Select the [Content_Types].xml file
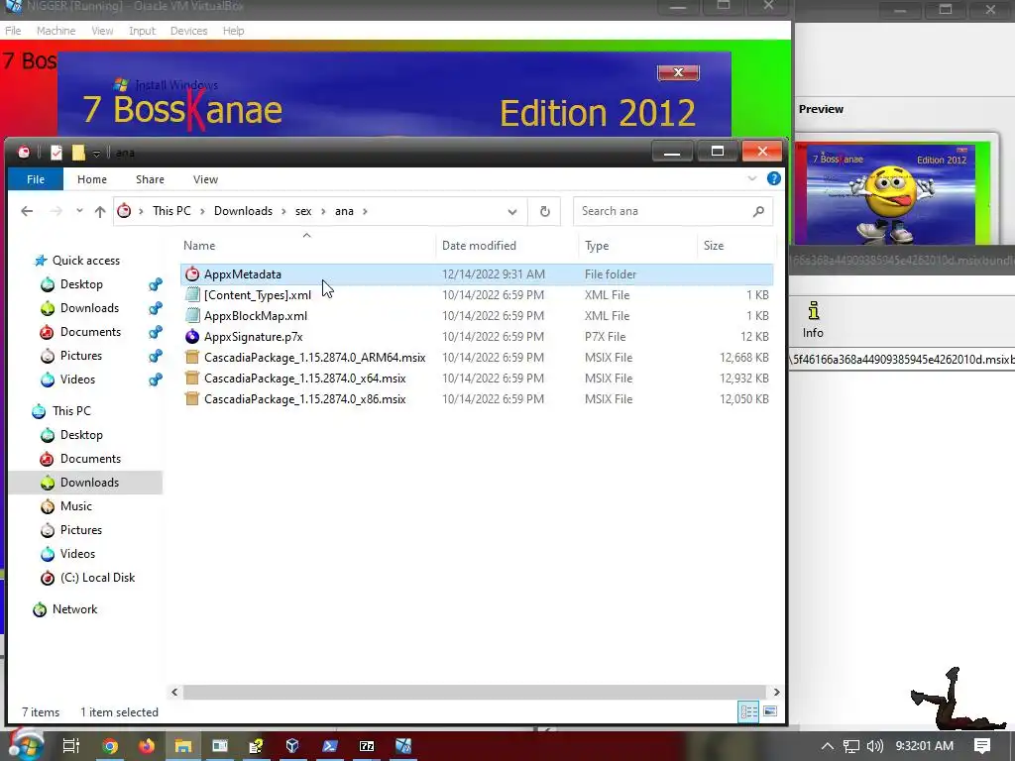 477,295
